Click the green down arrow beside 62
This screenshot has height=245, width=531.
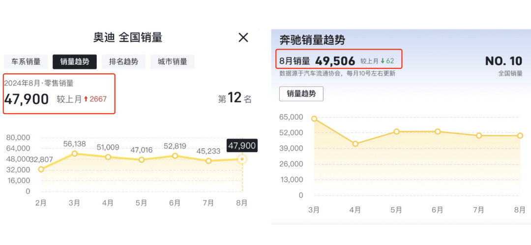[x=383, y=61]
